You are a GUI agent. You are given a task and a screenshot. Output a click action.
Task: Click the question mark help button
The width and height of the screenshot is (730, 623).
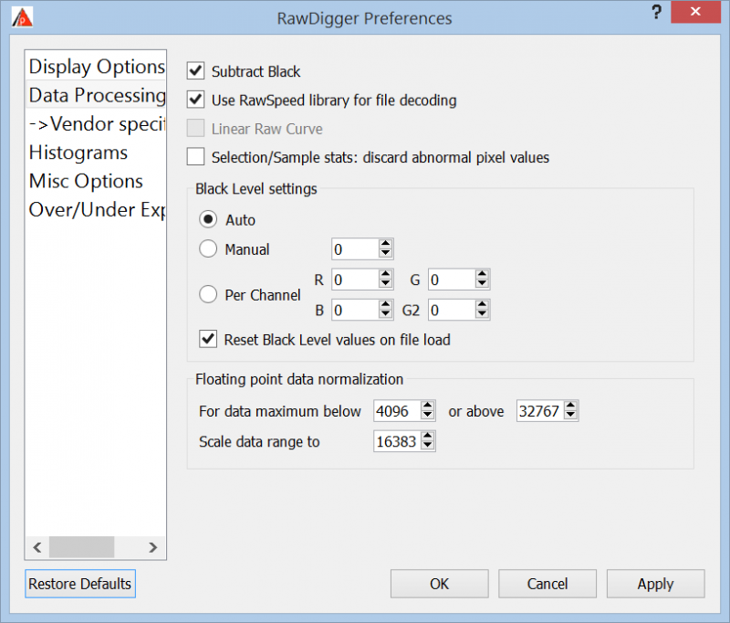[656, 13]
